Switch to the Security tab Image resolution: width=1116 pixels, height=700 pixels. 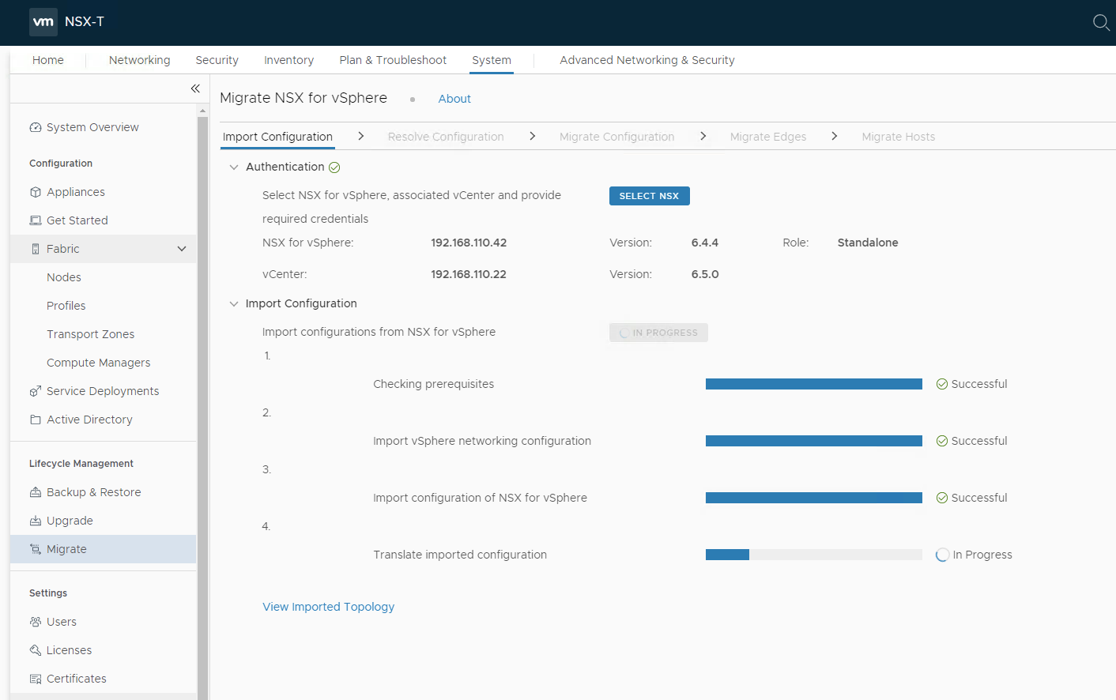[217, 60]
